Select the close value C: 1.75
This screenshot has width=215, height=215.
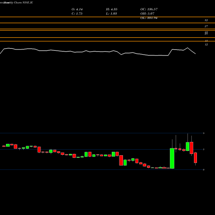point(77,14)
